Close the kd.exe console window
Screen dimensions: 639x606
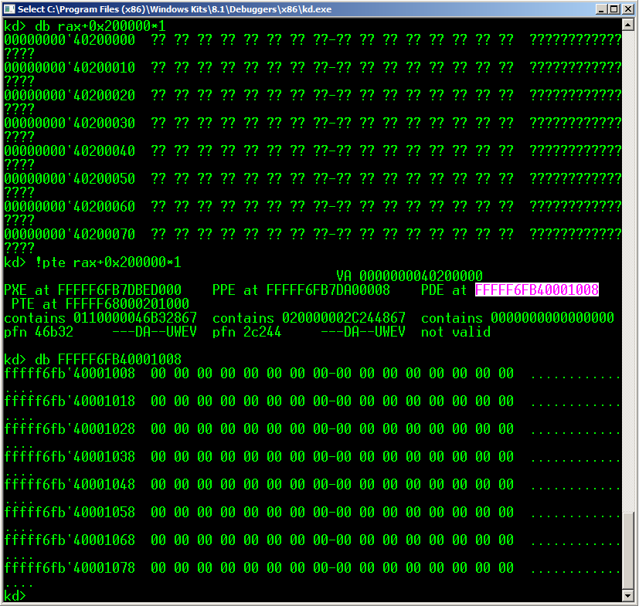(628, 9)
